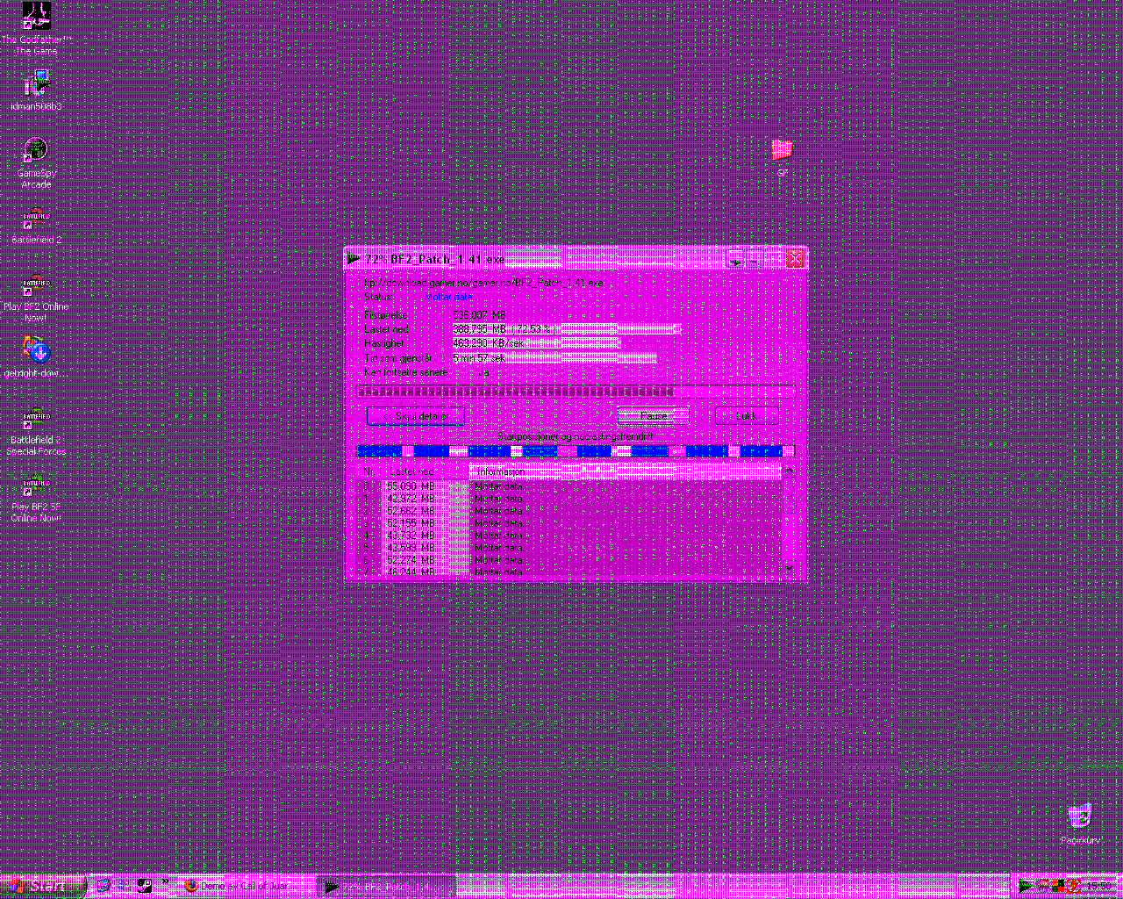Viewport: 1123px width, 899px height.
Task: Click the GetRight icon in the download title bar
Action: [x=354, y=259]
